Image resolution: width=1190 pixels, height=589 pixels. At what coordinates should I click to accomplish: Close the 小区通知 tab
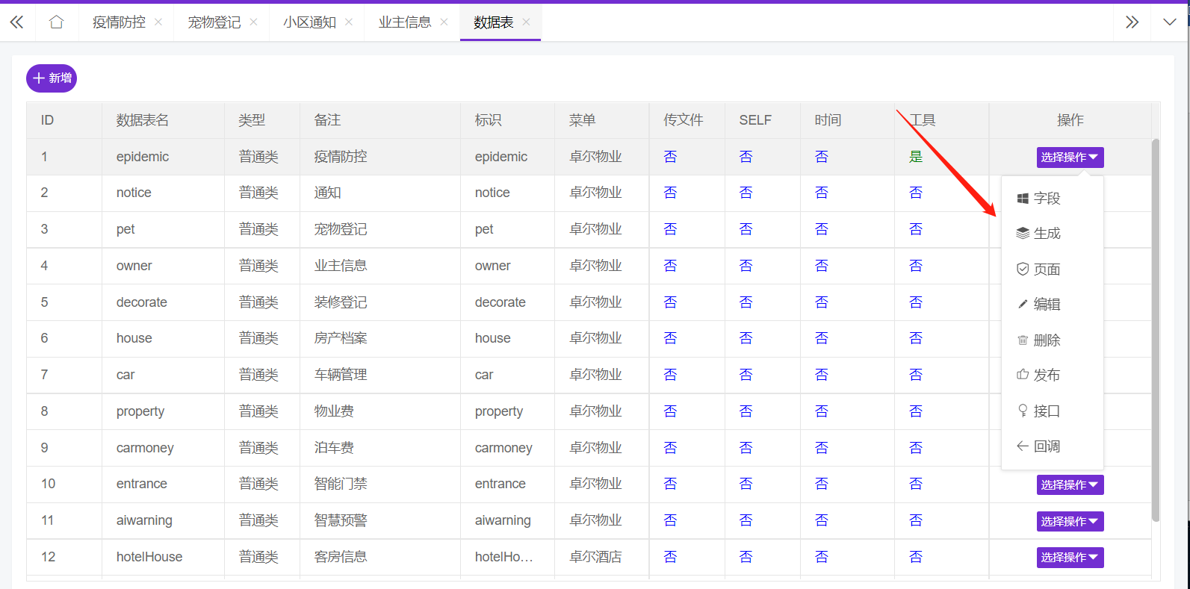tap(349, 22)
